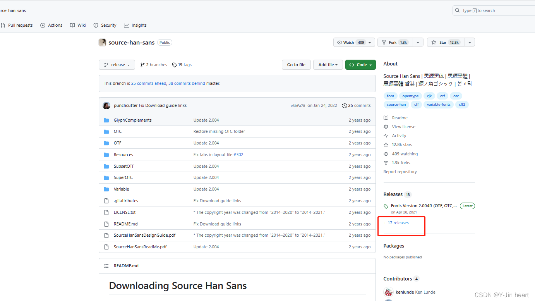Click the SourceHanSansDesignGuide.pdf file icon
535x301 pixels.
point(106,235)
